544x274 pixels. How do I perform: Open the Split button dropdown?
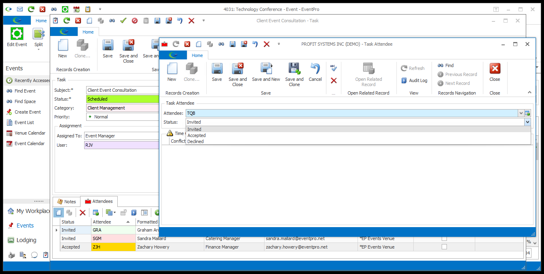click(38, 49)
